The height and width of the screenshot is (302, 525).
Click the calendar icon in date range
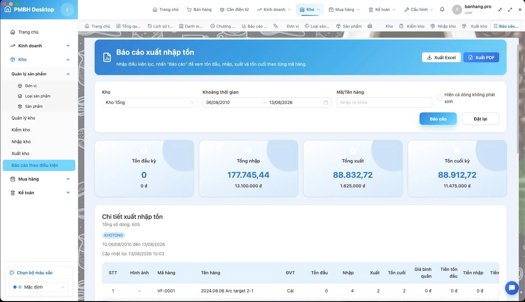[326, 102]
